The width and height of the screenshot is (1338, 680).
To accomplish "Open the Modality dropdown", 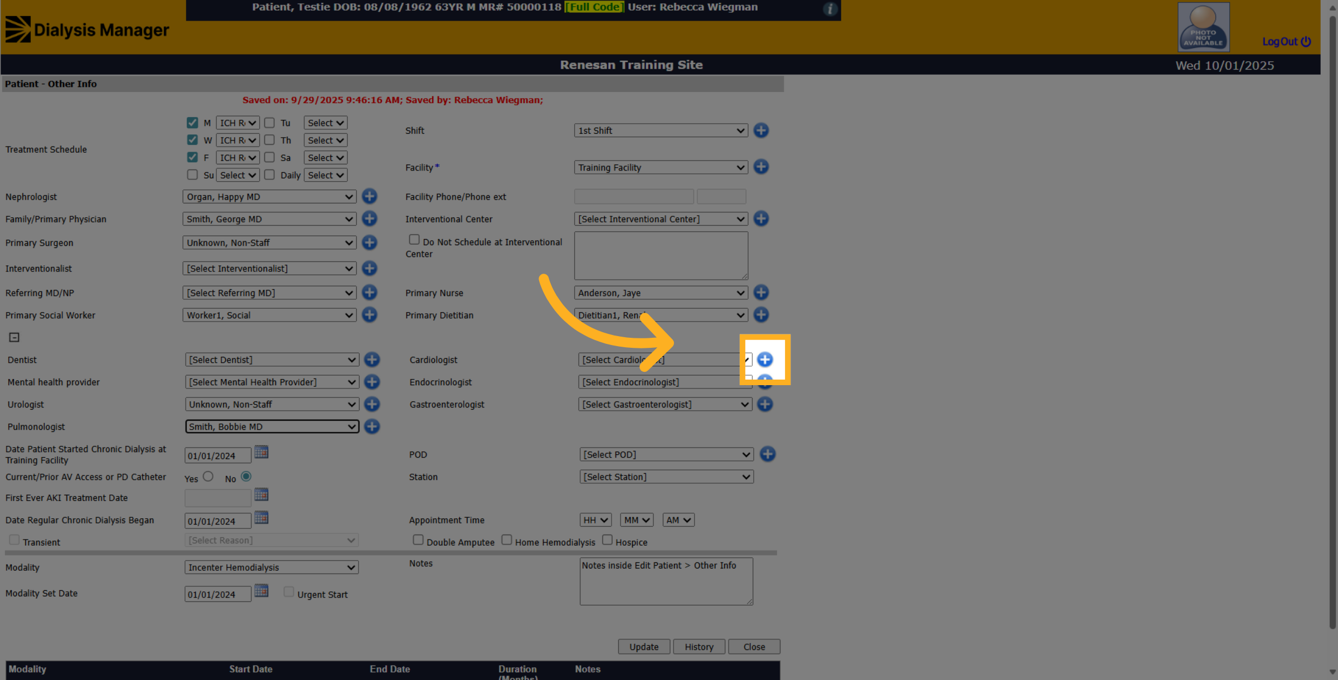I will (272, 567).
